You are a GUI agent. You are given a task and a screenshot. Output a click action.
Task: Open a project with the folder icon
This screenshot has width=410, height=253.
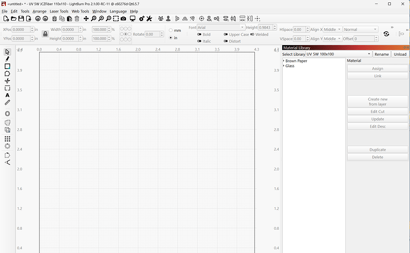tap(14, 18)
